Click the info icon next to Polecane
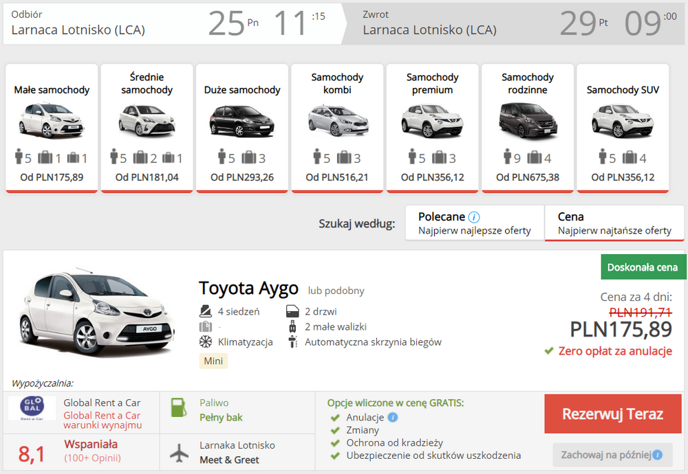688x474 pixels. (474, 217)
